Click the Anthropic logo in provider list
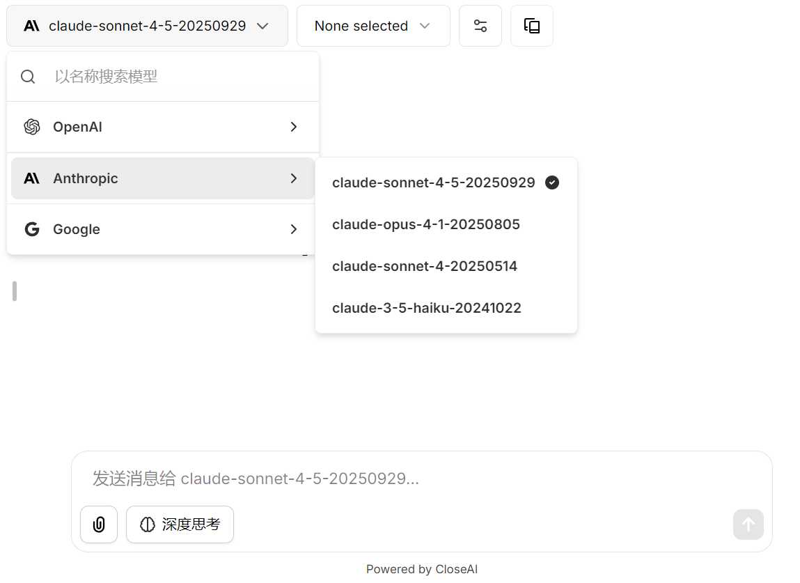 [32, 178]
